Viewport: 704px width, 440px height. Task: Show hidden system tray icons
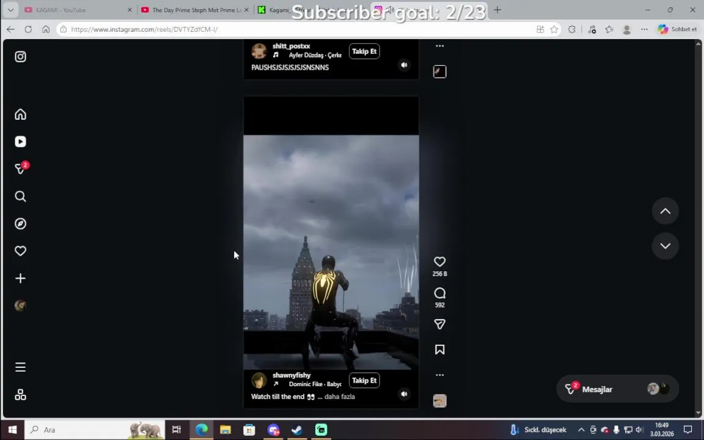[x=581, y=430]
